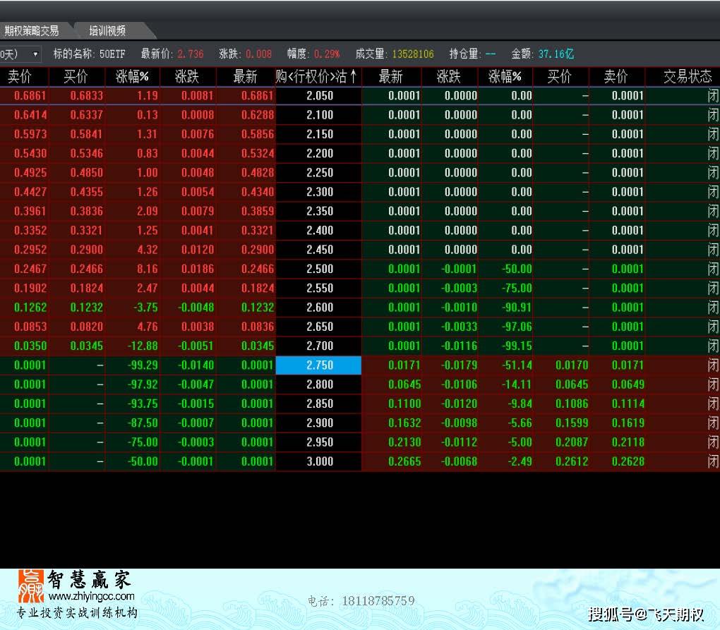This screenshot has width=720, height=630.
Task: Select the 2.600 strike price
Action: (x=320, y=308)
